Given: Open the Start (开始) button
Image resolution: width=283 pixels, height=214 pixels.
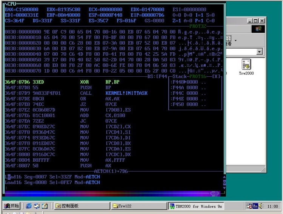Looking at the screenshot, I should pyautogui.click(x=12, y=206).
